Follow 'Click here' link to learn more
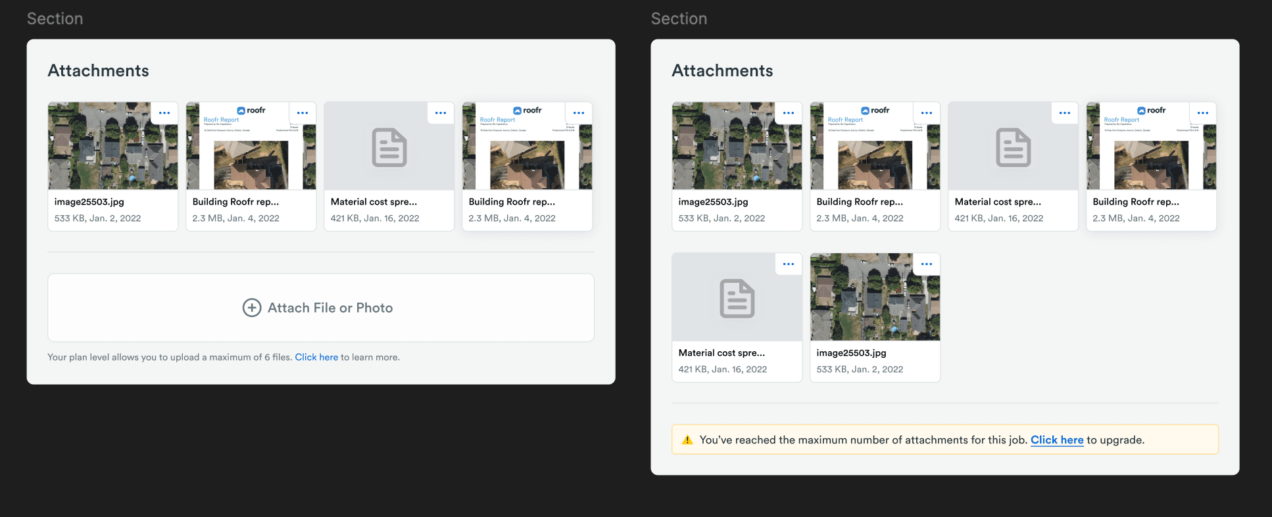The height and width of the screenshot is (517, 1272). (x=316, y=357)
